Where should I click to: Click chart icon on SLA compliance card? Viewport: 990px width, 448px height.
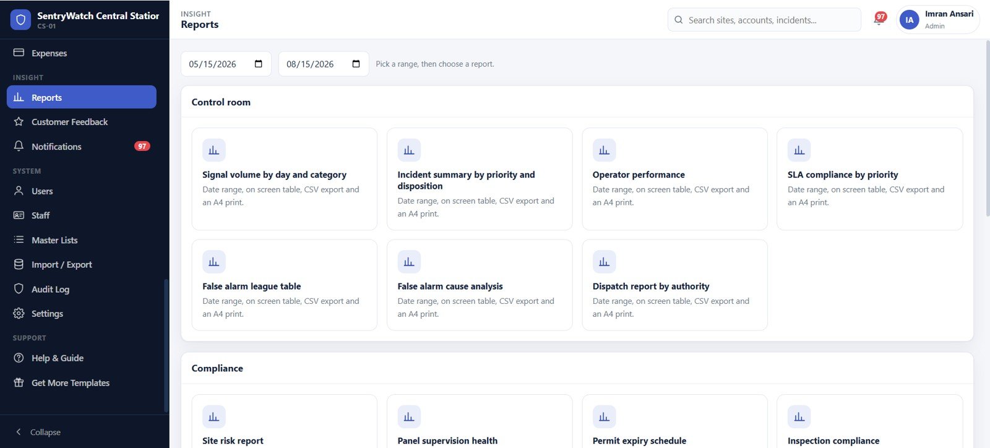(799, 150)
